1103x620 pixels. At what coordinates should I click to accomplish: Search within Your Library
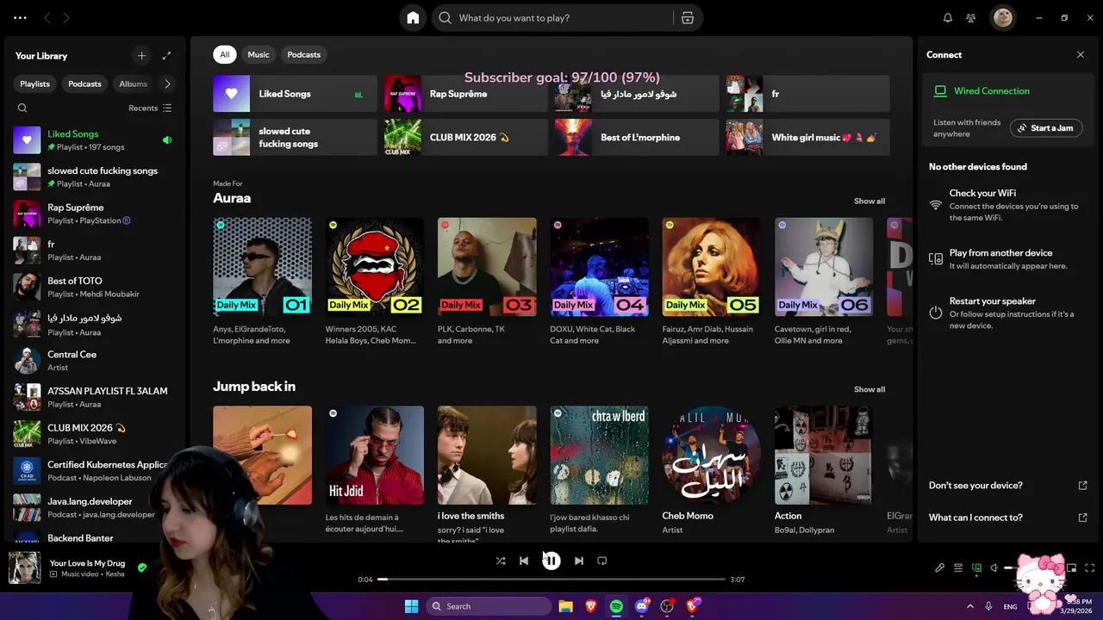[22, 108]
